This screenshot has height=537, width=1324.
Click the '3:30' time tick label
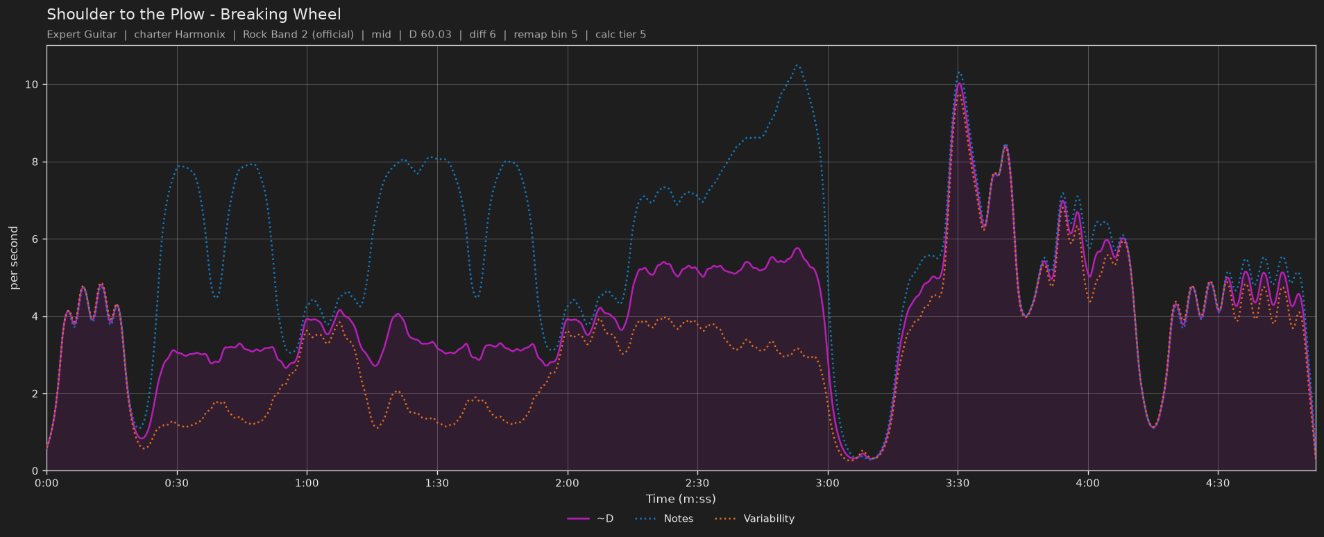[x=958, y=484]
